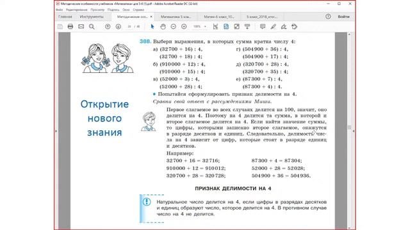Open the Sign document tool
Screen dimensions: 410x230
pos(284,27)
